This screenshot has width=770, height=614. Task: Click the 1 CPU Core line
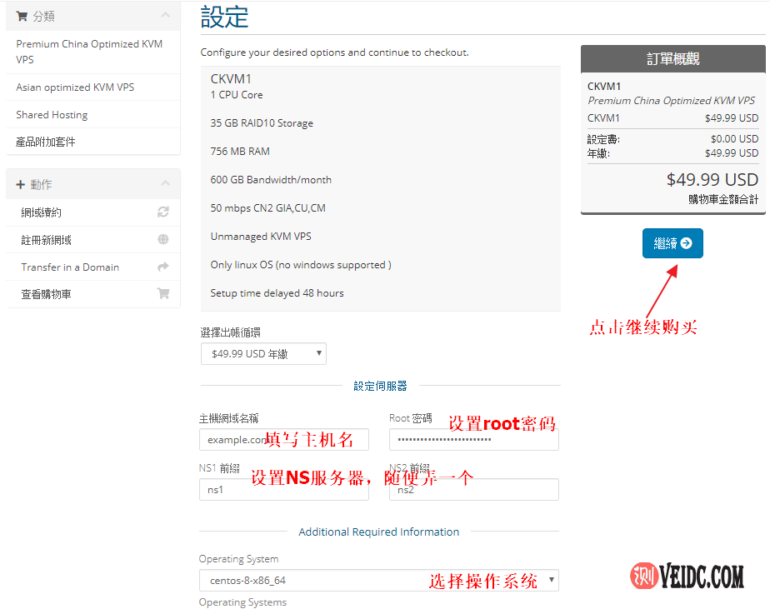pyautogui.click(x=237, y=95)
